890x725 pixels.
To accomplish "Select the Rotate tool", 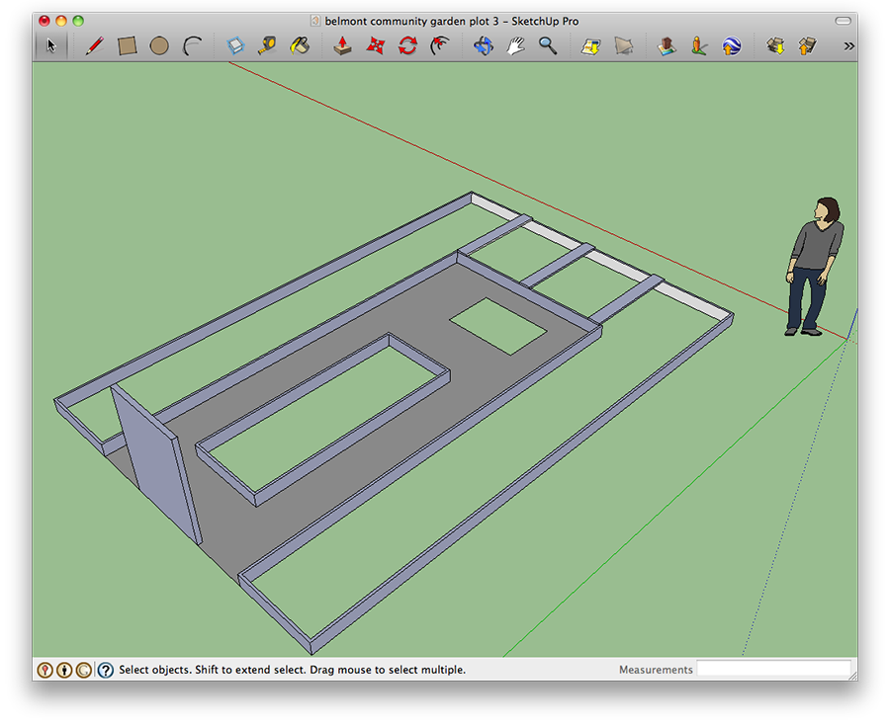I will coord(407,45).
